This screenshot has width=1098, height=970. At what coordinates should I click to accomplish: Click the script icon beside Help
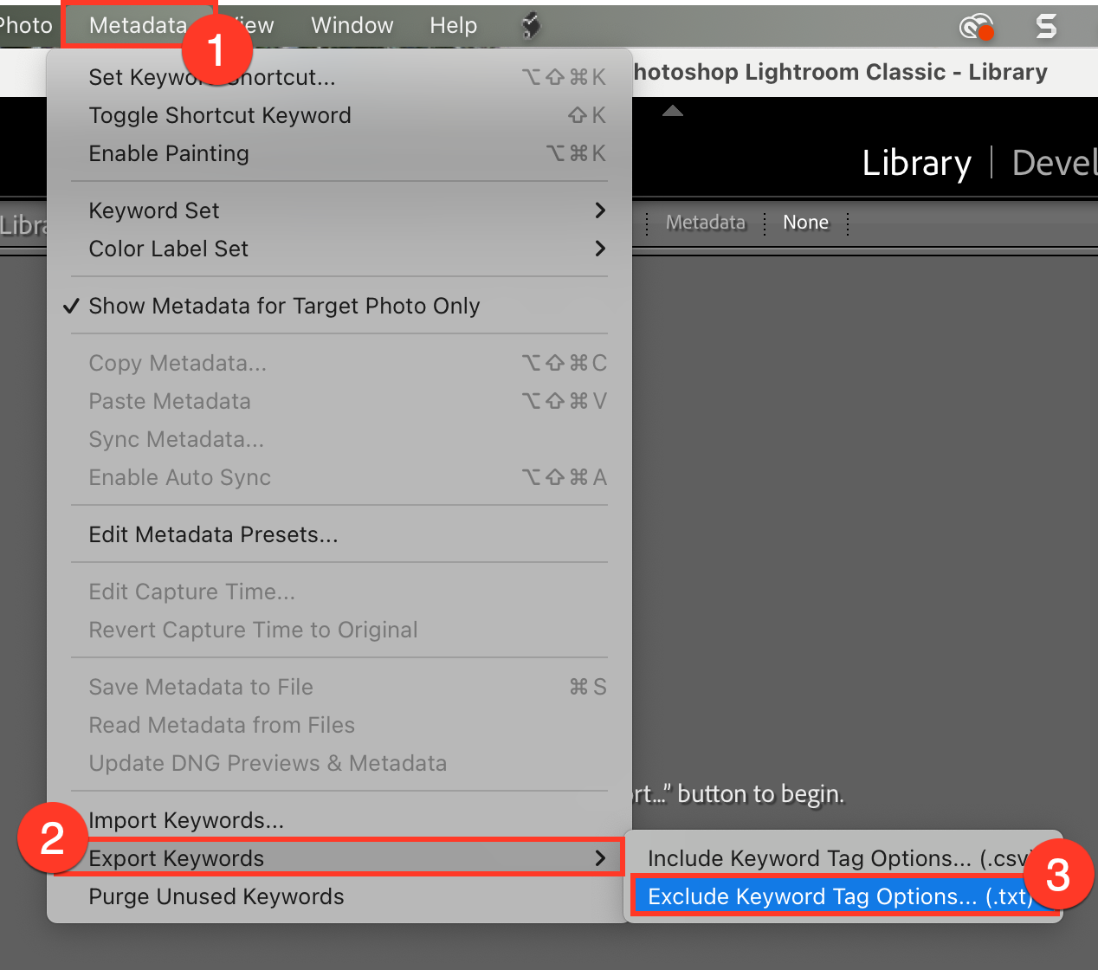pos(531,26)
